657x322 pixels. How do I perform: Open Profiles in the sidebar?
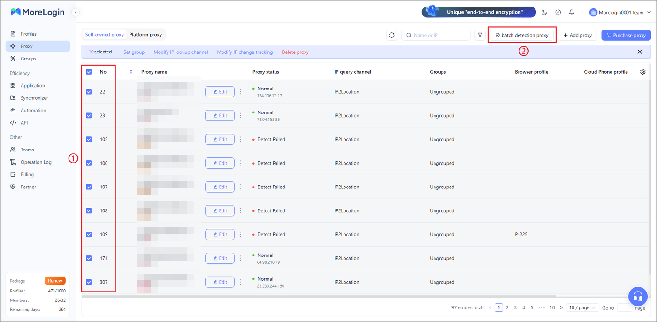click(x=38, y=34)
